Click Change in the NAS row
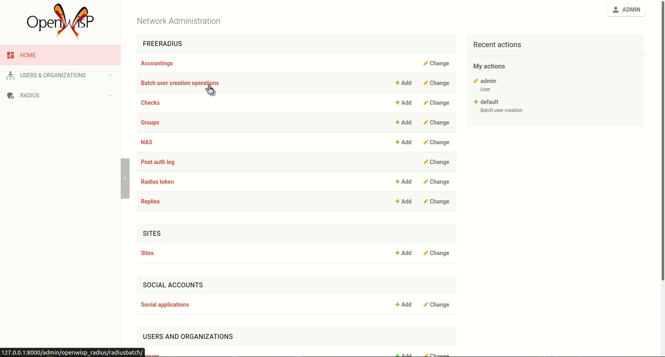The image size is (665, 357). coord(436,142)
